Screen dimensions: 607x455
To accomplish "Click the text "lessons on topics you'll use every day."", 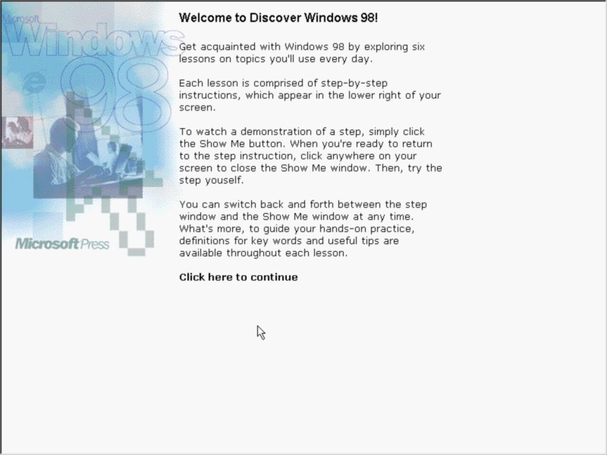I will point(276,59).
